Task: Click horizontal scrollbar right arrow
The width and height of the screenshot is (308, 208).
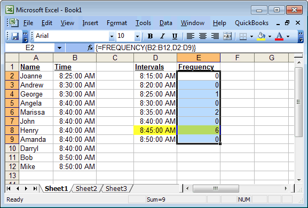Action: pyautogui.click(x=286, y=189)
